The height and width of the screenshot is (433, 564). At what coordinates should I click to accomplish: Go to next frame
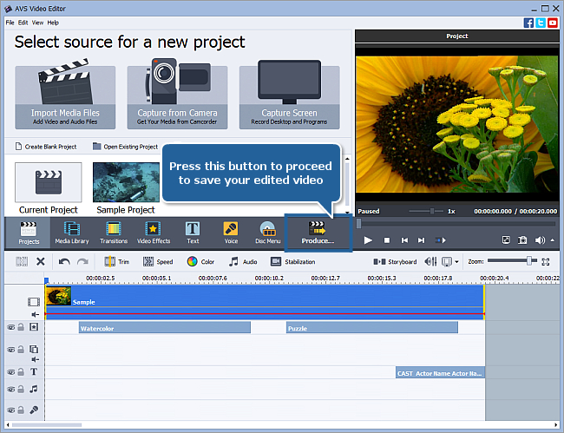click(x=421, y=240)
